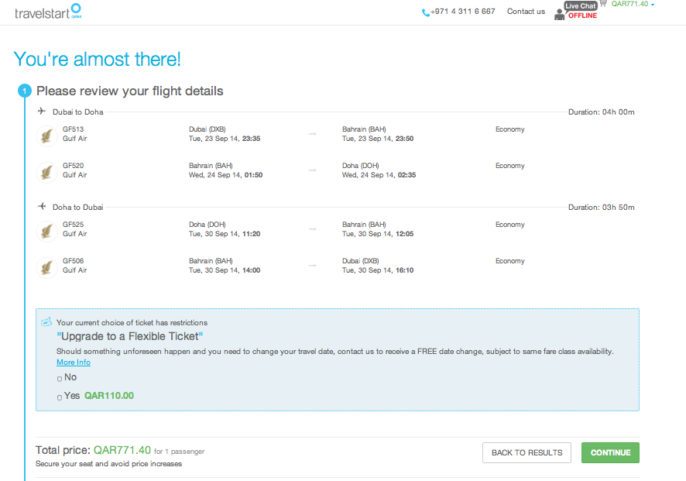This screenshot has height=481, width=686.
Task: Click the flexible ticket icon in notice box
Action: pyautogui.click(x=46, y=322)
